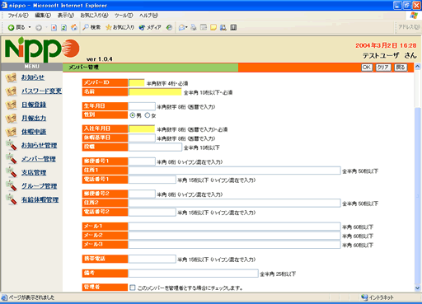The image size is (422, 304).
Task: Click the メール1 input field
Action: 234,227
